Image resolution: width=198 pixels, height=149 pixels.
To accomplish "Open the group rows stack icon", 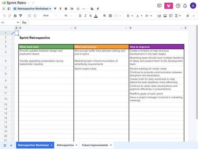I will pyautogui.click(x=66, y=9).
